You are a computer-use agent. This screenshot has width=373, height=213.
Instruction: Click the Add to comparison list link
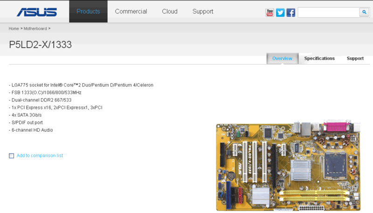(40, 156)
